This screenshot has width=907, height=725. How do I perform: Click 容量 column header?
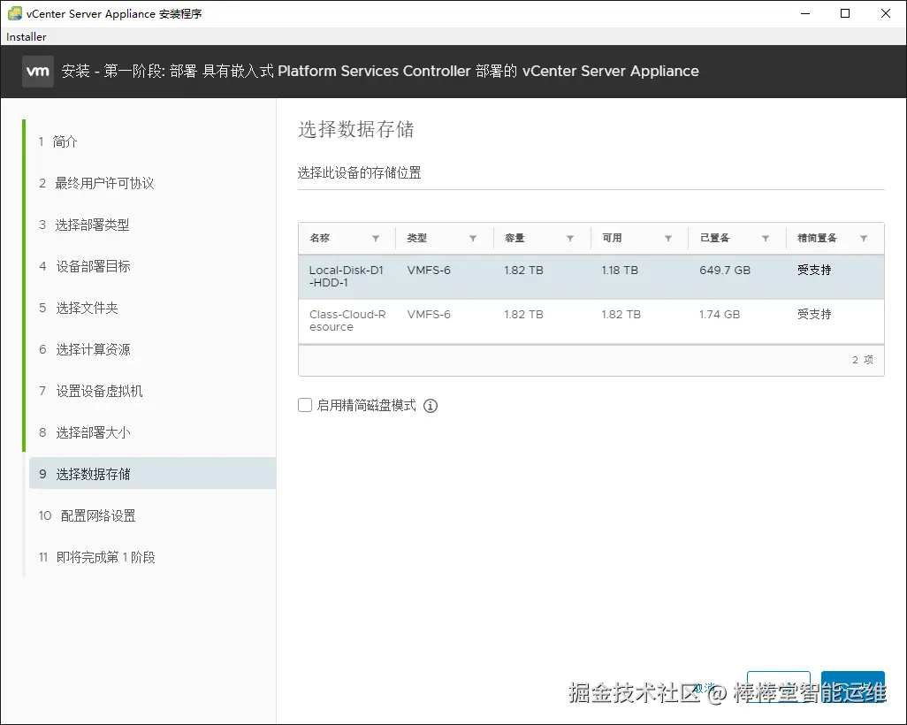coord(514,239)
